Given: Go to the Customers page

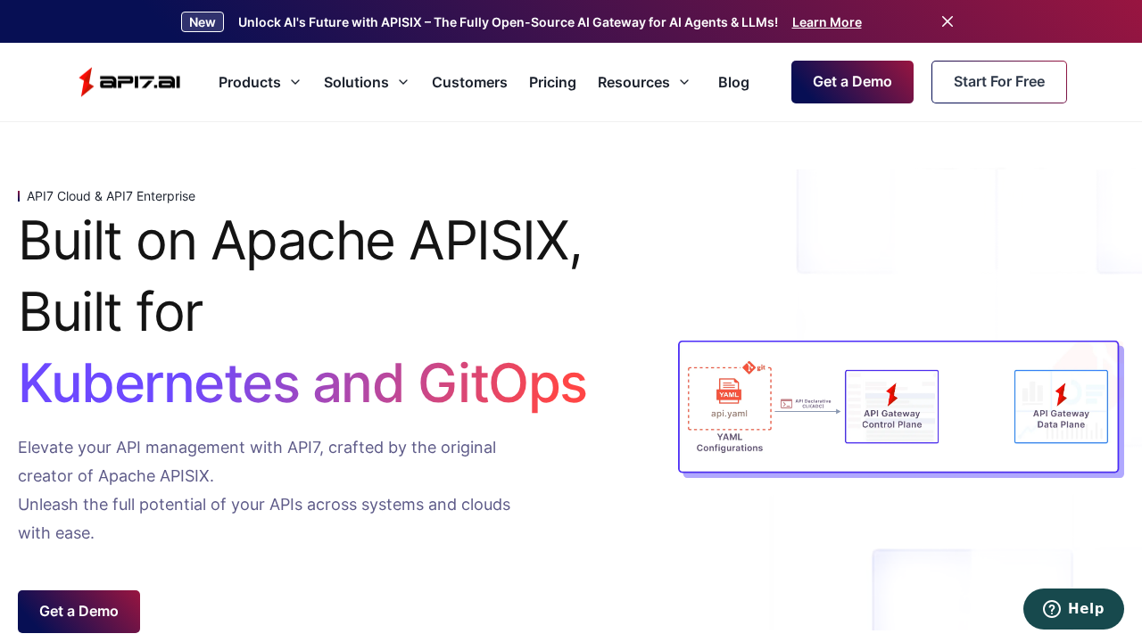Looking at the screenshot, I should click(x=469, y=82).
